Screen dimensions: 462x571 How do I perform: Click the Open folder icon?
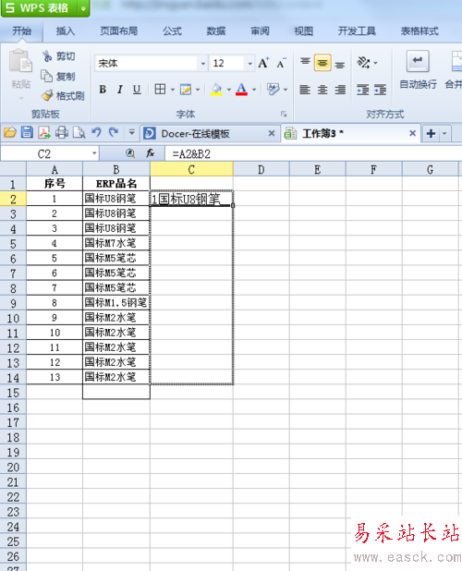10,132
